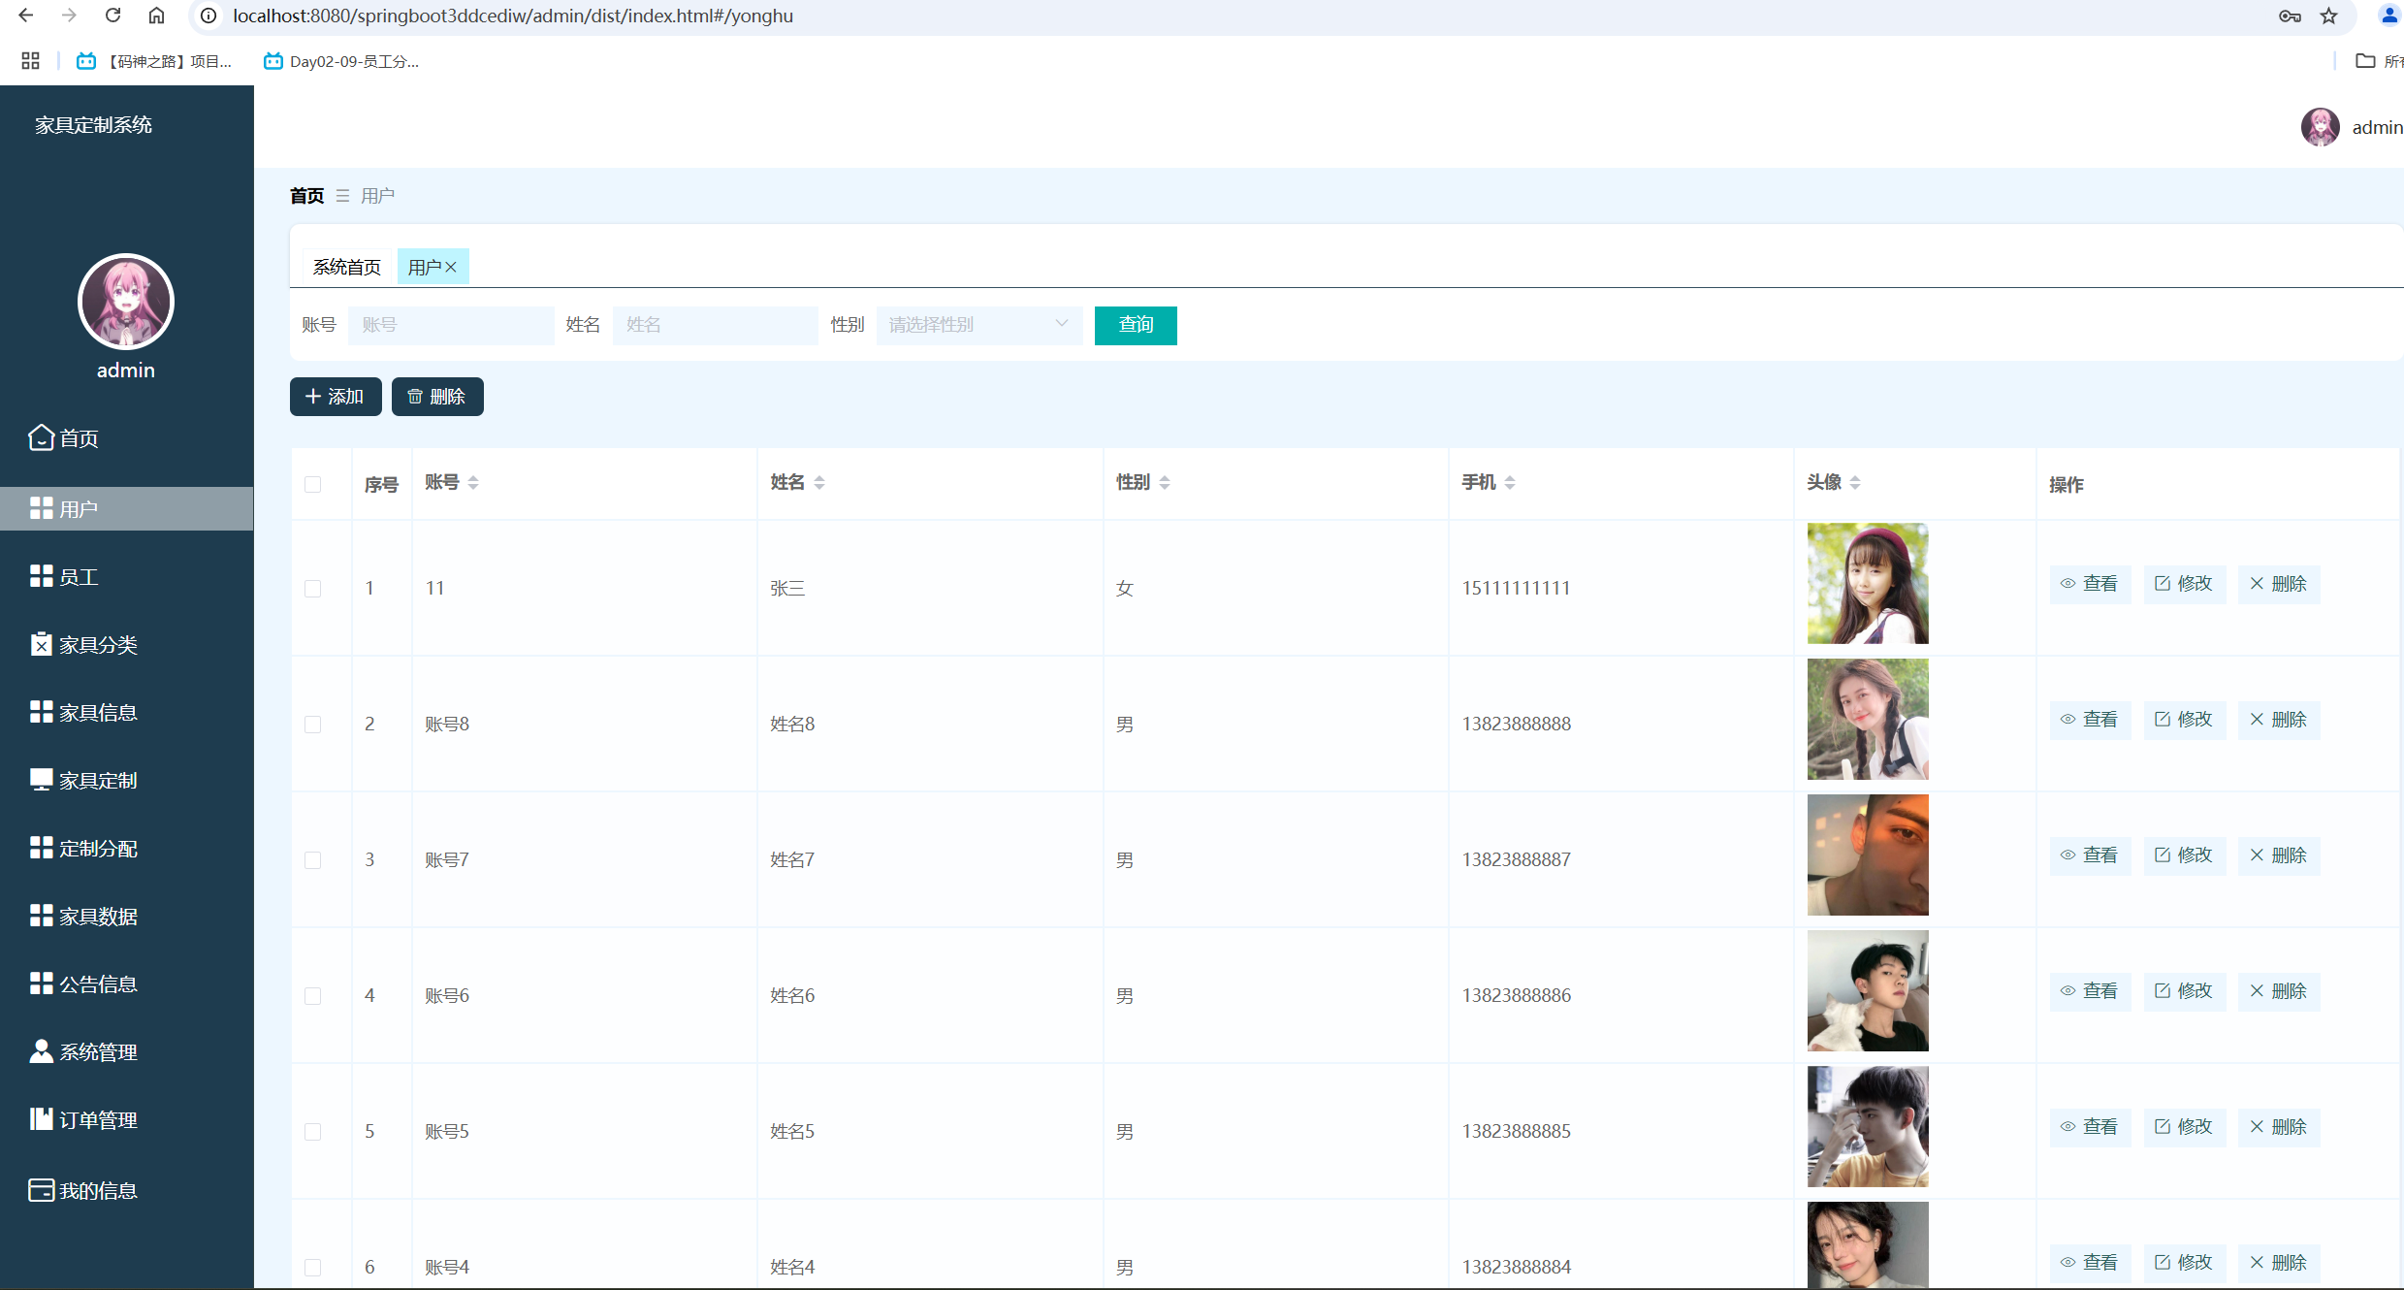2404x1290 pixels.
Task: Click the home icon beside 首页 in sidebar
Action: click(x=41, y=437)
